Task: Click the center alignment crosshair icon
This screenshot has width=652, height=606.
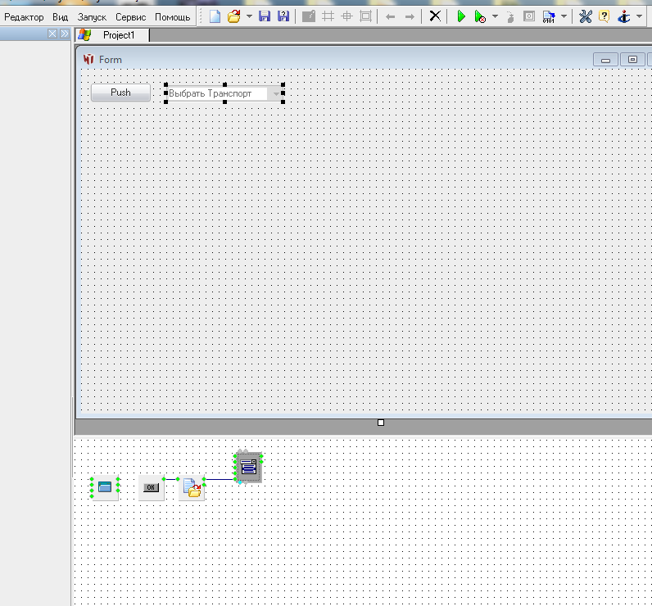Action: [x=346, y=16]
